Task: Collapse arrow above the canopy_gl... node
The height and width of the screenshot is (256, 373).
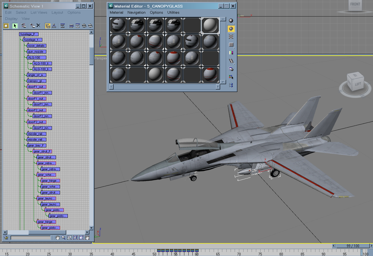Action: tap(28, 79)
